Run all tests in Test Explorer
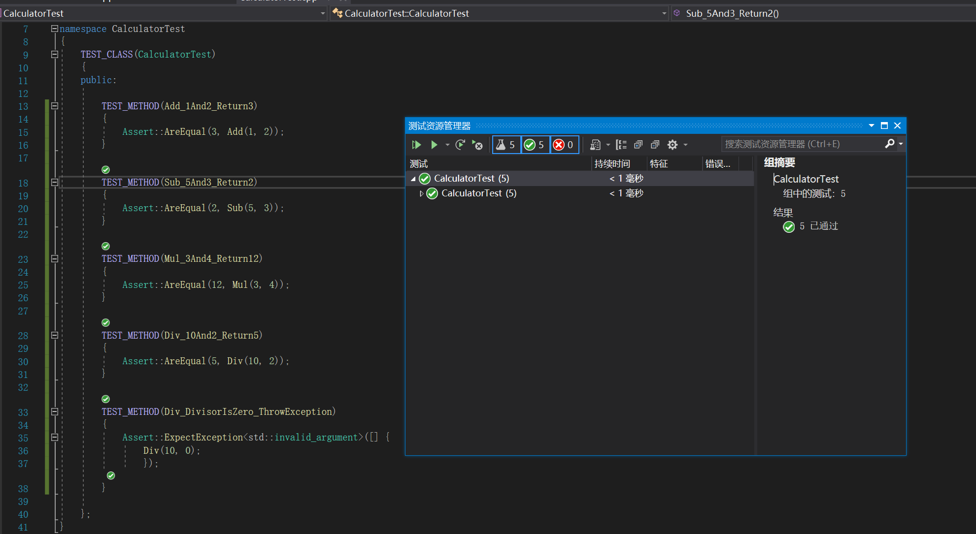The width and height of the screenshot is (976, 534). (416, 145)
